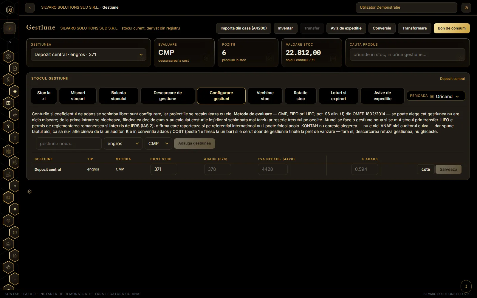Open the 'Balanta stocului' tab
The image size is (477, 298).
(119, 96)
